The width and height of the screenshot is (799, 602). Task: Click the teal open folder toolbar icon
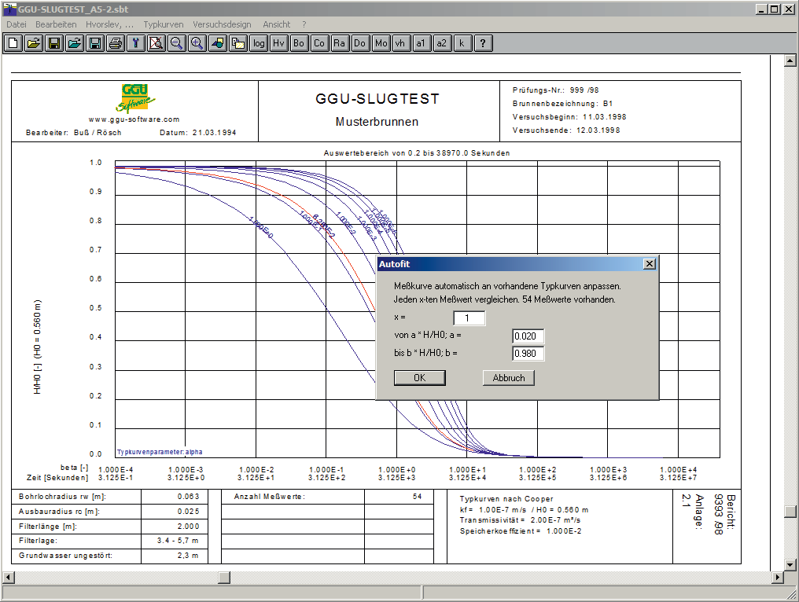click(75, 43)
